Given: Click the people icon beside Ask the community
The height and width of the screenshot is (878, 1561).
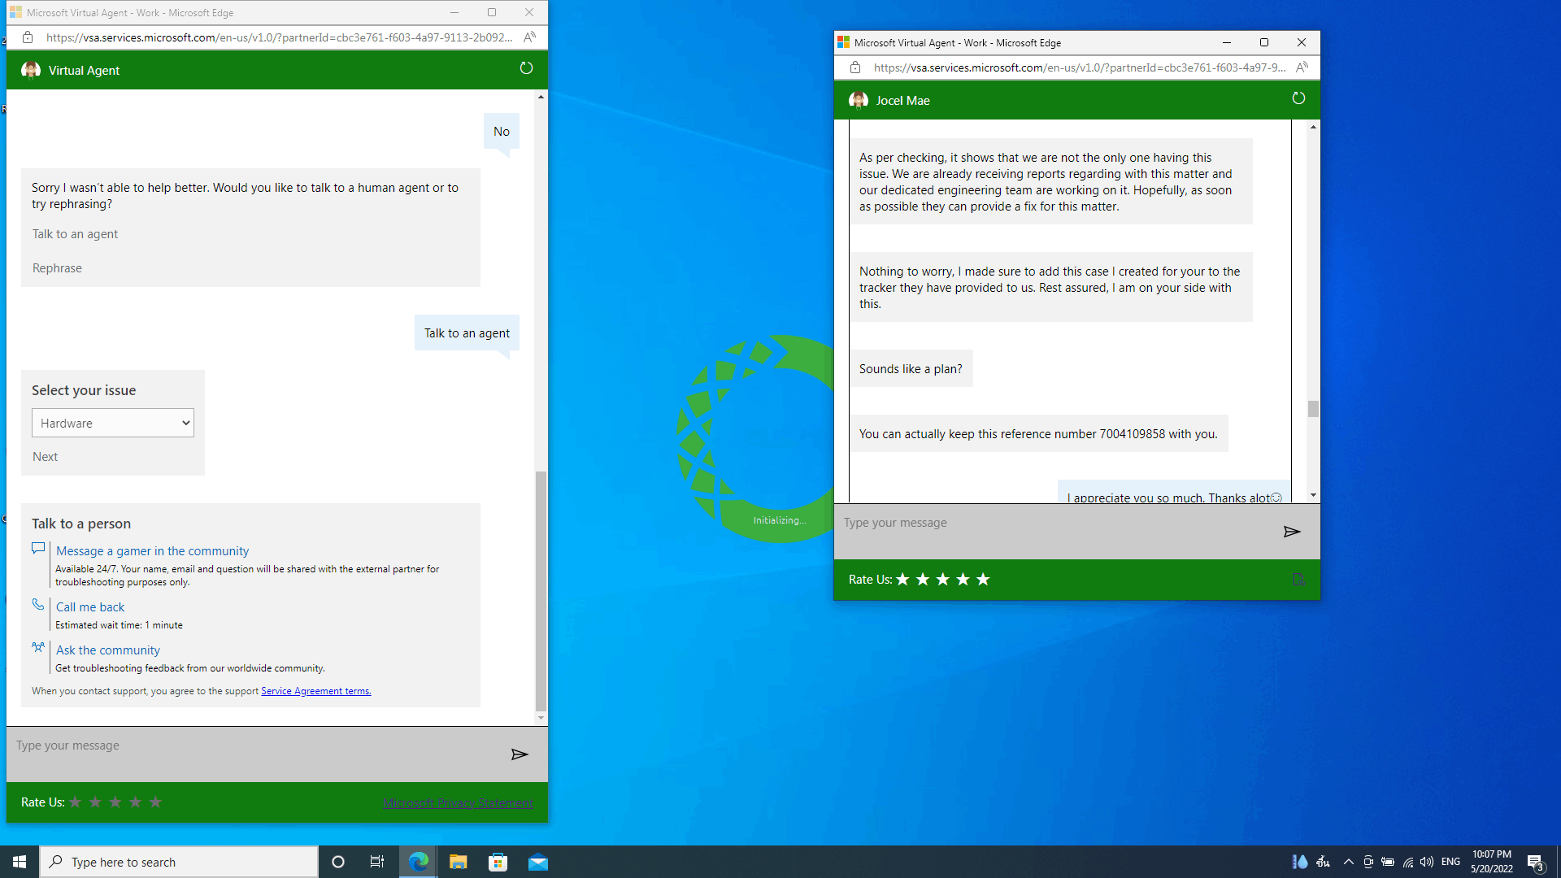Looking at the screenshot, I should point(38,647).
